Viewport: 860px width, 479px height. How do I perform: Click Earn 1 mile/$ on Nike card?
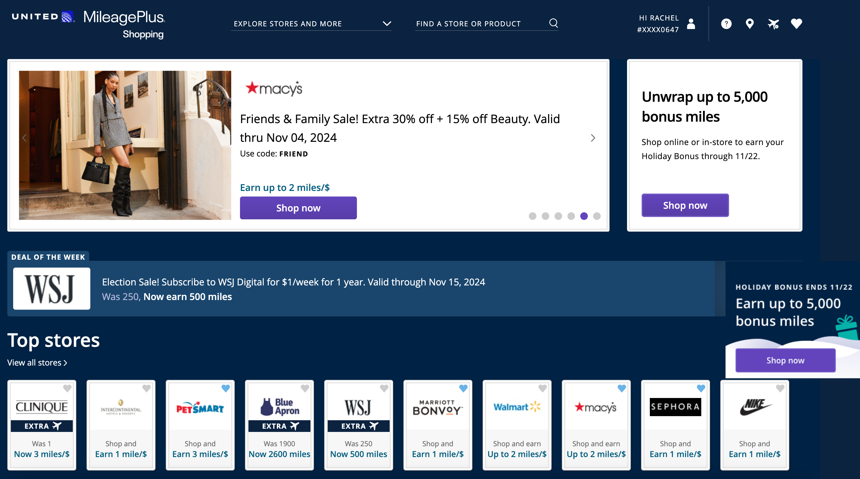click(754, 454)
